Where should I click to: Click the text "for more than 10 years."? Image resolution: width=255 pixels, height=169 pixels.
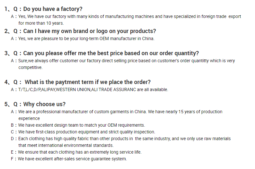41,23
